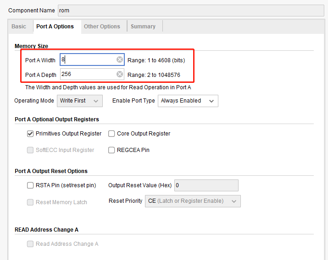Click the 'Enable Port Type' label

(x=133, y=101)
